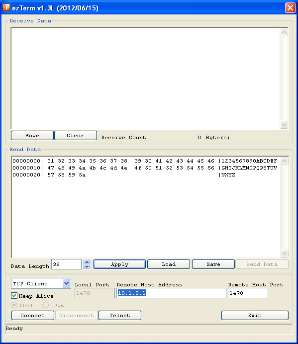Click Send Data scrollbar up arrow
The width and height of the screenshot is (298, 344).
284,161
